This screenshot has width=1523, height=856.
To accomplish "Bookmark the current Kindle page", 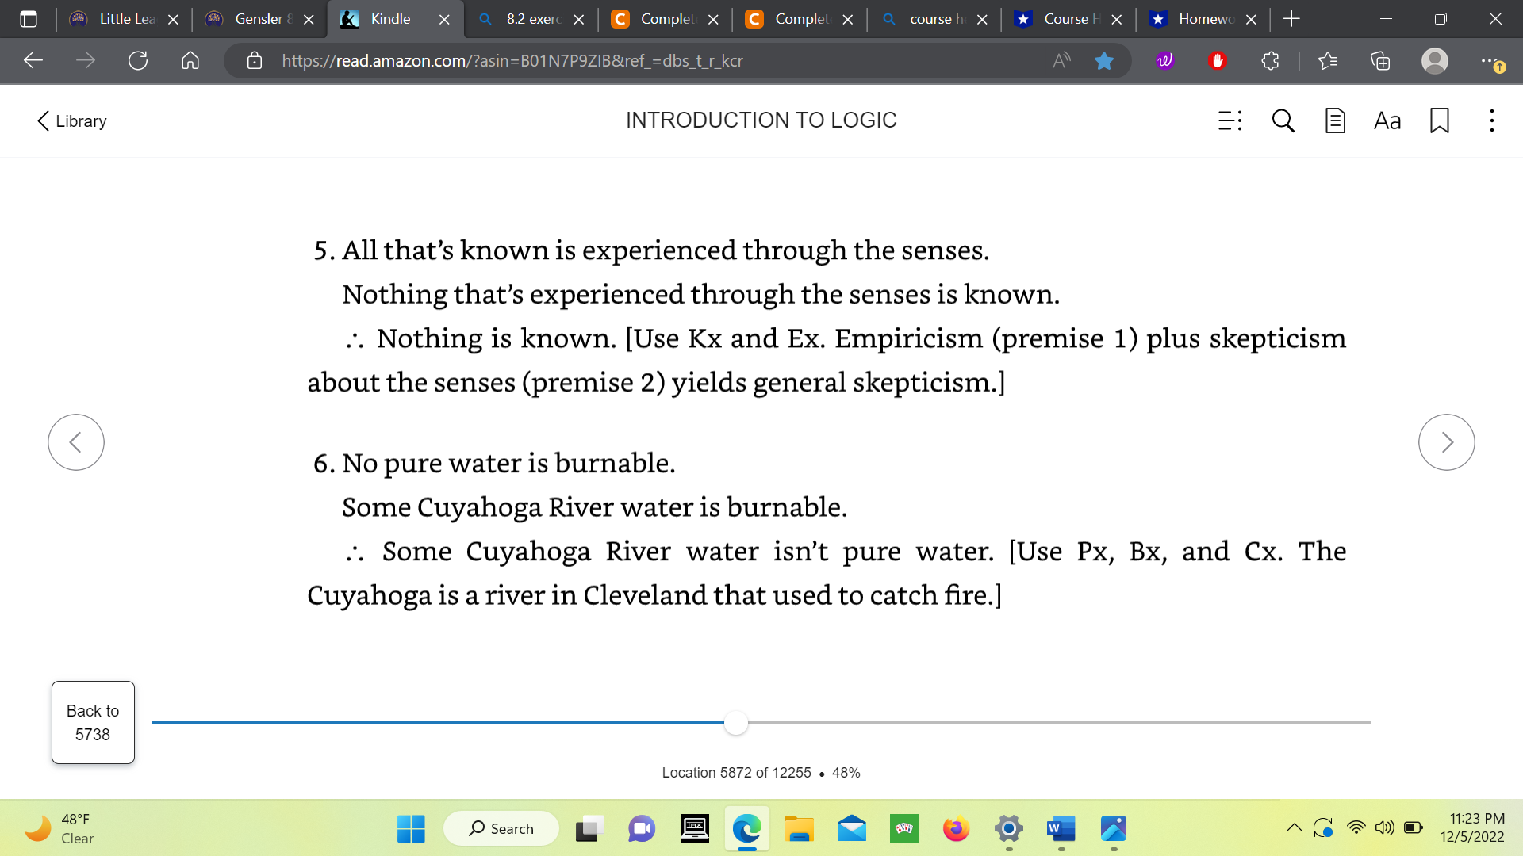I will [1439, 120].
